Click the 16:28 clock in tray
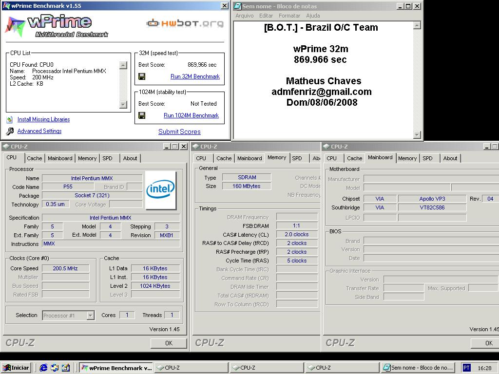The image size is (499, 374). pyautogui.click(x=485, y=368)
